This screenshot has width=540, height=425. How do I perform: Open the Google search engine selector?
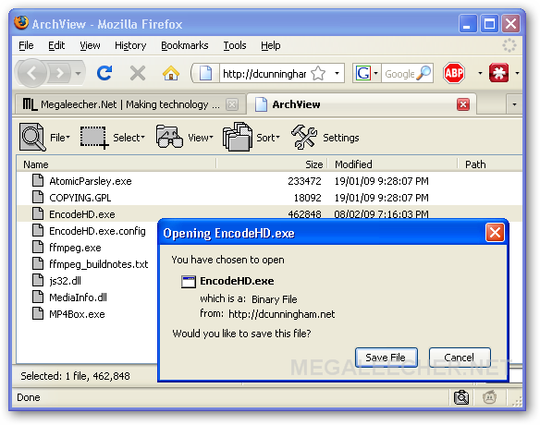[x=367, y=73]
